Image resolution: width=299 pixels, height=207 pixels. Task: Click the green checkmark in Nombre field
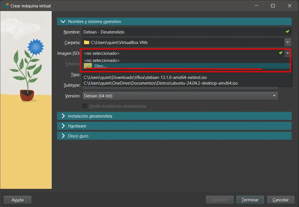[287, 32]
